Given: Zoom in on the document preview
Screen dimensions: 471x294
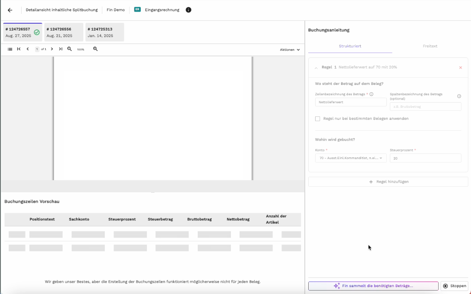Looking at the screenshot, I should pyautogui.click(x=95, y=49).
